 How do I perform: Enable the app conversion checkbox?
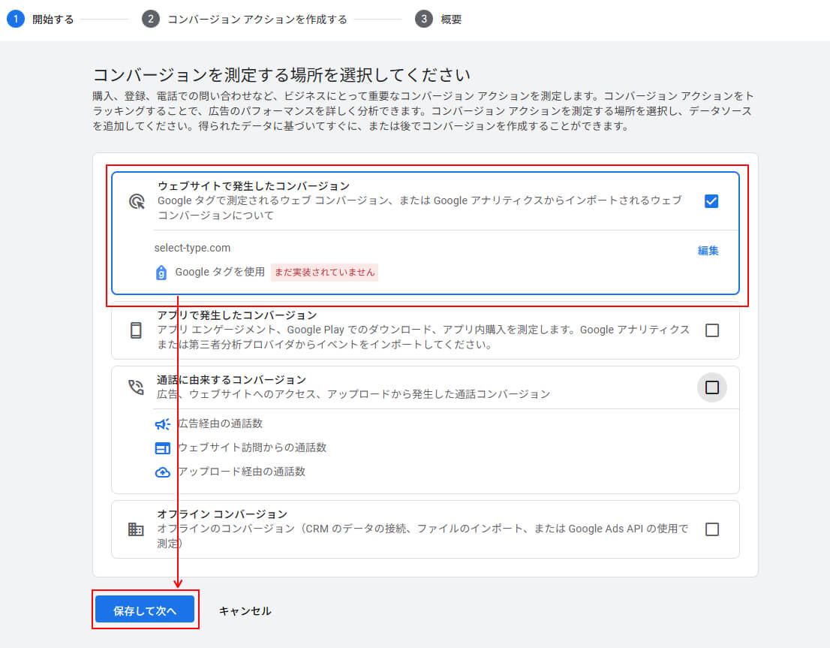pyautogui.click(x=711, y=330)
